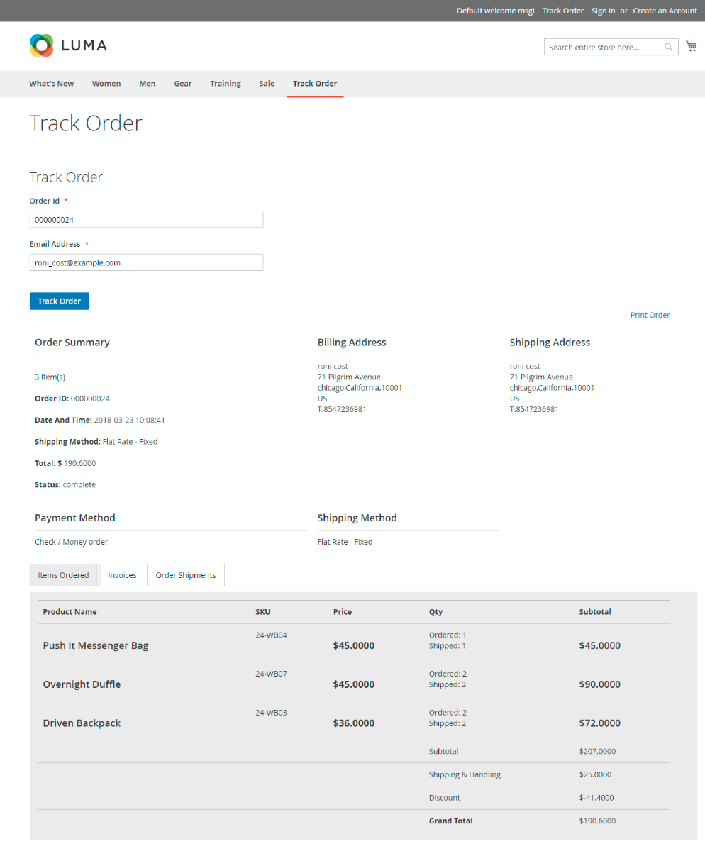The width and height of the screenshot is (705, 851).
Task: Select Track Order in navigation bar
Action: (x=315, y=84)
